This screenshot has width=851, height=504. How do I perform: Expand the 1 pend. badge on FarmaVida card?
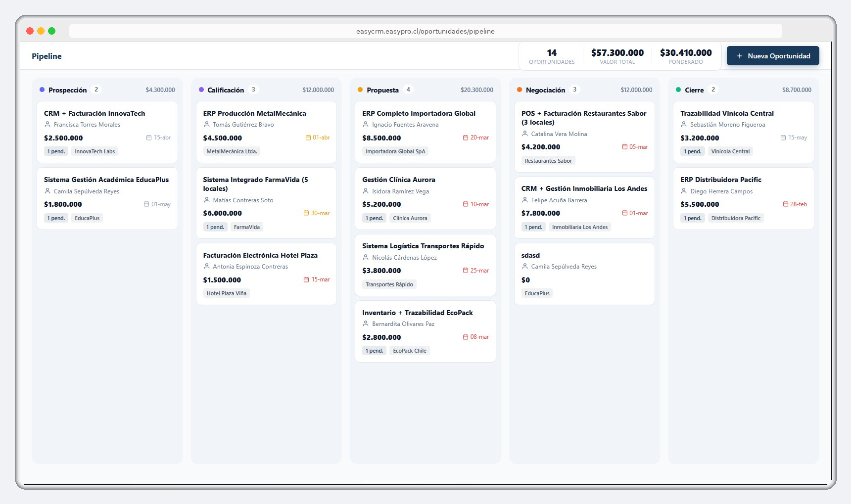(x=216, y=227)
